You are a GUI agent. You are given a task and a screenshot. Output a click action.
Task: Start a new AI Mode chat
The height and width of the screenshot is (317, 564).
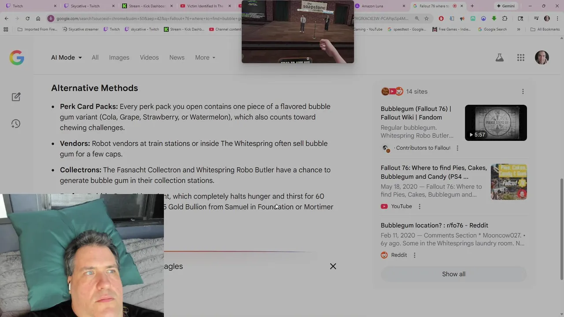click(x=16, y=97)
